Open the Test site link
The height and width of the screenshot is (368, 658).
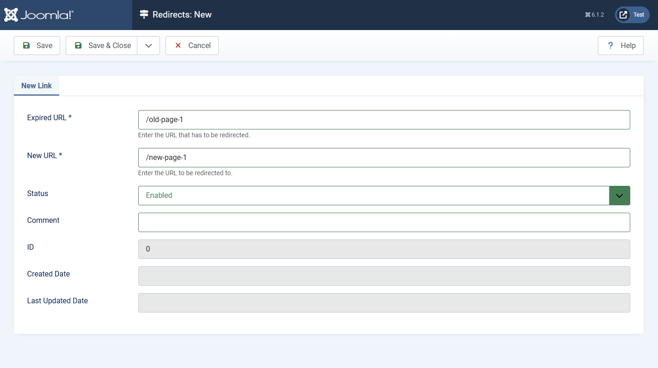633,15
